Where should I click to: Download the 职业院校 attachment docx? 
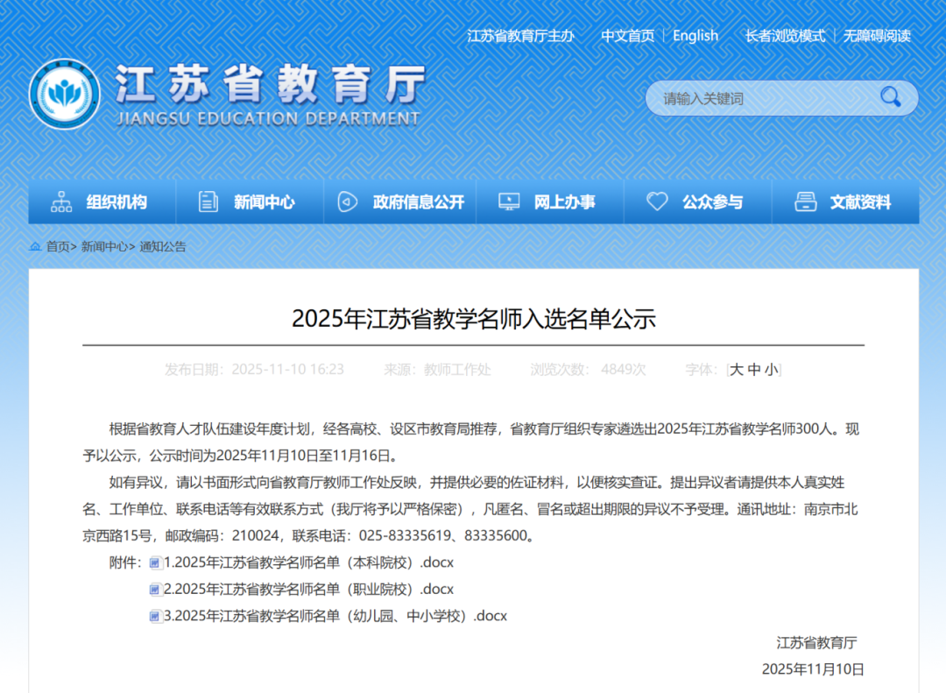click(308, 589)
